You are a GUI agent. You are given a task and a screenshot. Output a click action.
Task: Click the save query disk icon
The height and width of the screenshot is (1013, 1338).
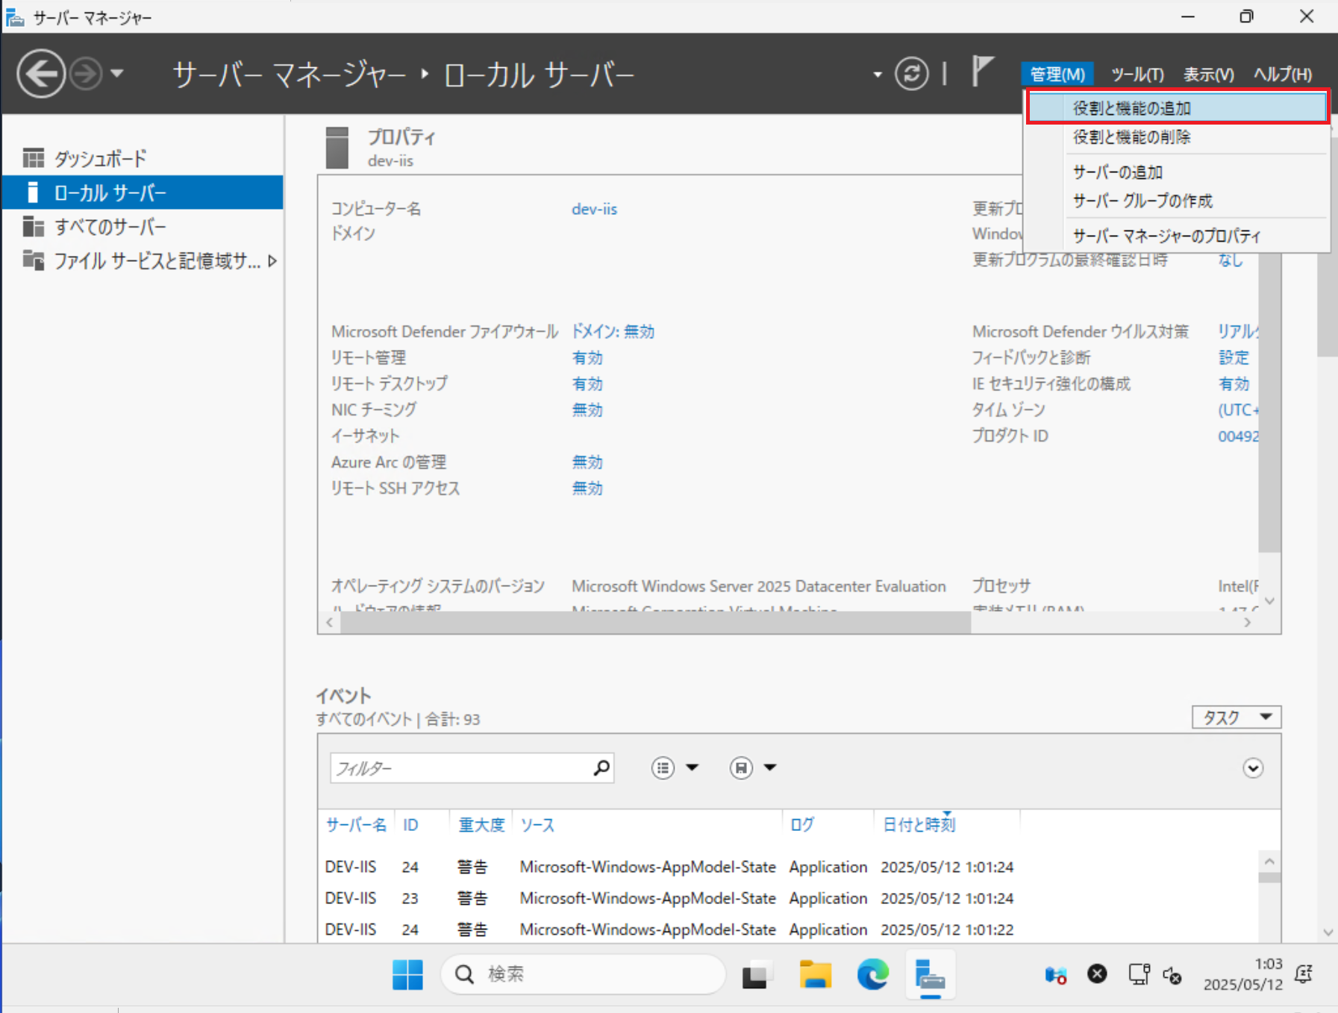741,768
